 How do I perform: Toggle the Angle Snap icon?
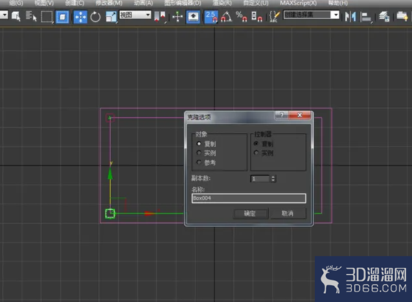[x=227, y=17]
